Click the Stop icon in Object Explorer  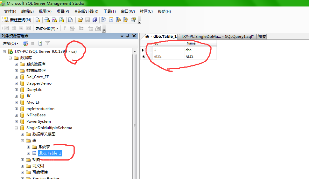(33, 43)
